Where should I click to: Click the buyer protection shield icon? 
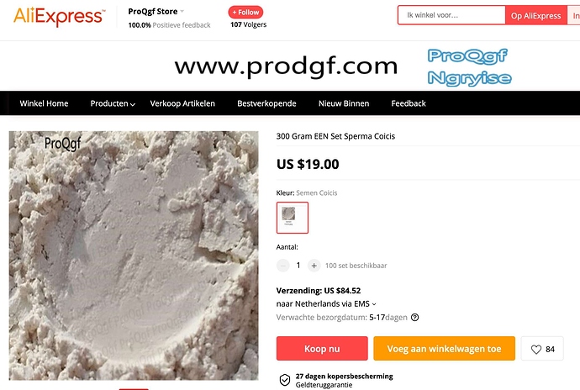(x=285, y=380)
